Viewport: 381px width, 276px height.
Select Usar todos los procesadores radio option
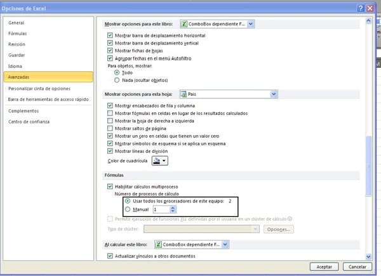tap(128, 201)
